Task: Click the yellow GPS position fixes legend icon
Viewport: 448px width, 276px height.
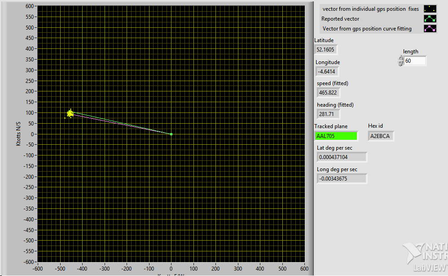Action: (x=430, y=9)
